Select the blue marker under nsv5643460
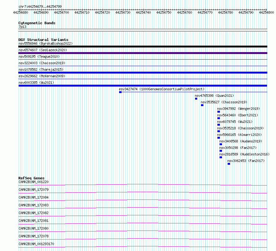 [x=219, y=118]
